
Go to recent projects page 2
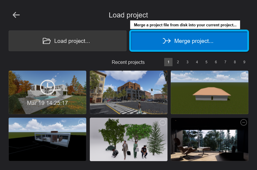(178, 62)
